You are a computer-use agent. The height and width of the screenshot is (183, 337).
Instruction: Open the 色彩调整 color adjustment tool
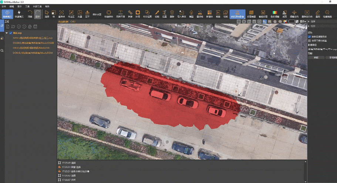pyautogui.click(x=274, y=14)
